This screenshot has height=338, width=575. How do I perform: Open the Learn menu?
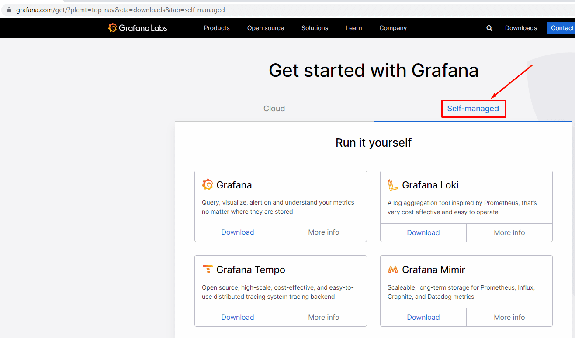pos(353,28)
